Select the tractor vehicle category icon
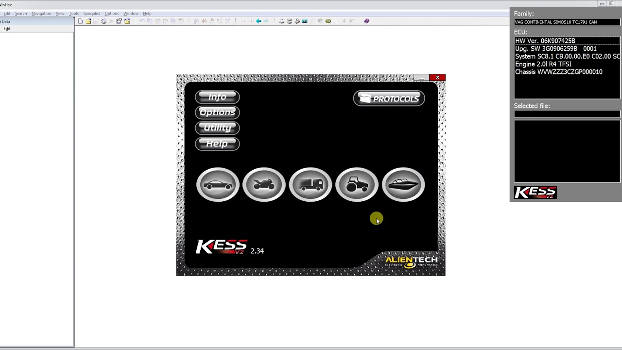This screenshot has height=350, width=622. coord(357,185)
